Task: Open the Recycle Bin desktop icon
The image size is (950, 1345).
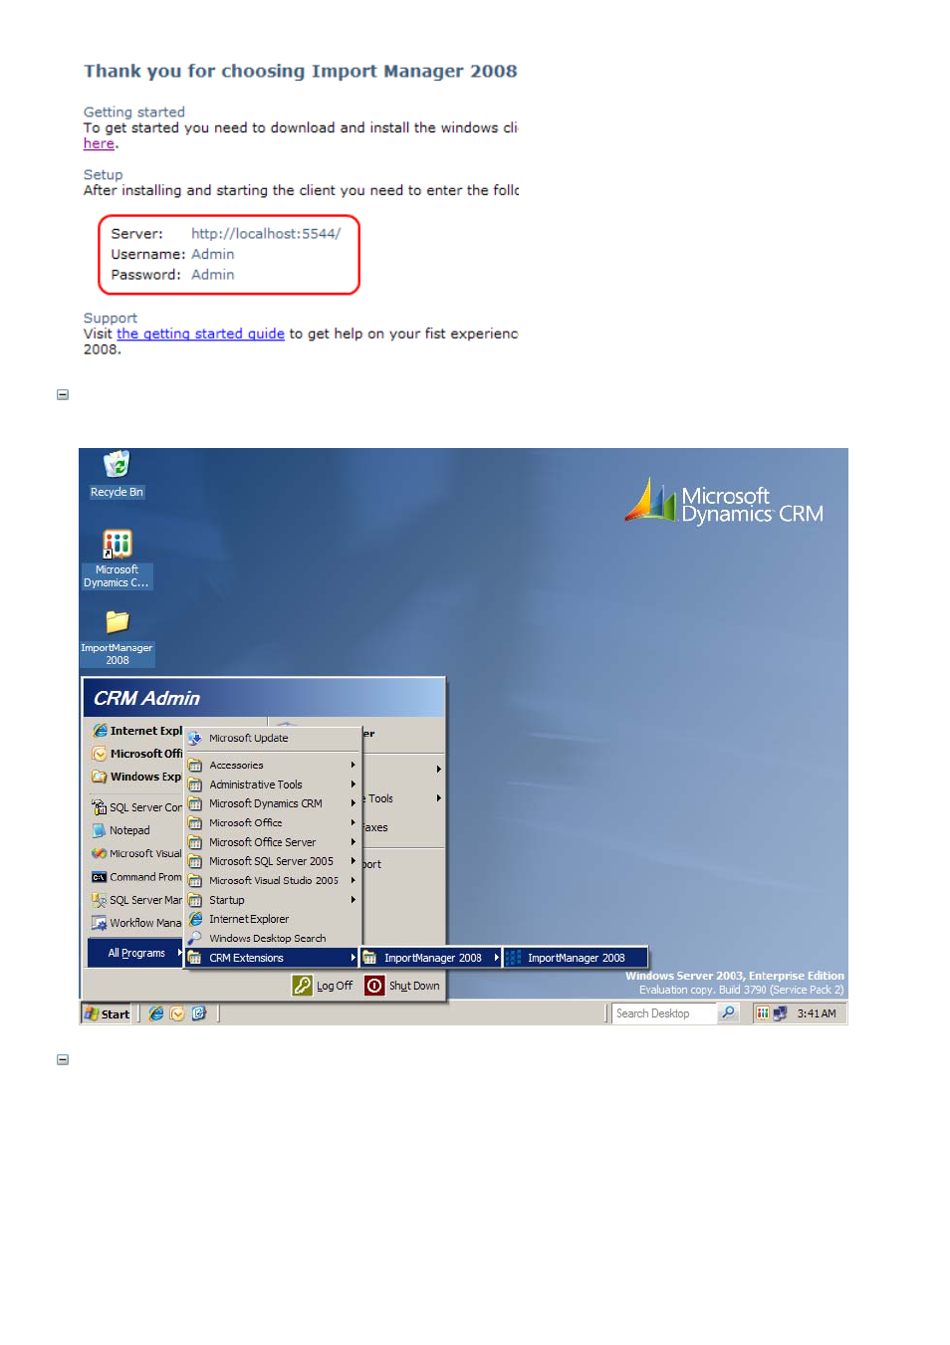Action: coord(117,474)
